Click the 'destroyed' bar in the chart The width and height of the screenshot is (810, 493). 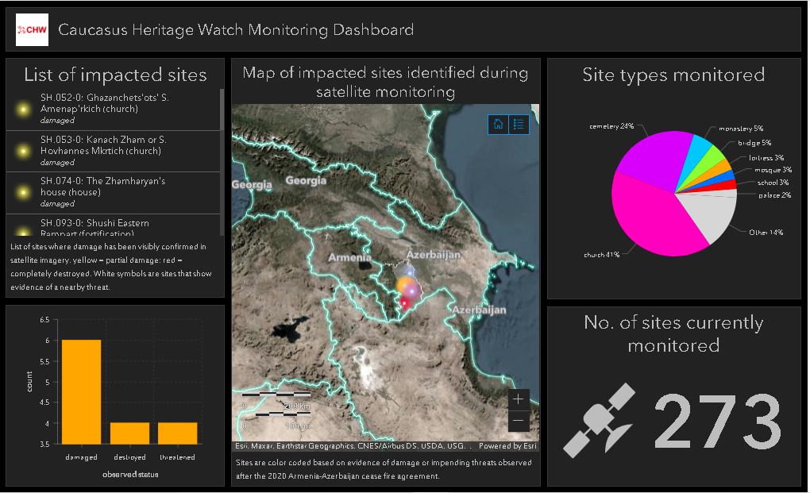(129, 433)
